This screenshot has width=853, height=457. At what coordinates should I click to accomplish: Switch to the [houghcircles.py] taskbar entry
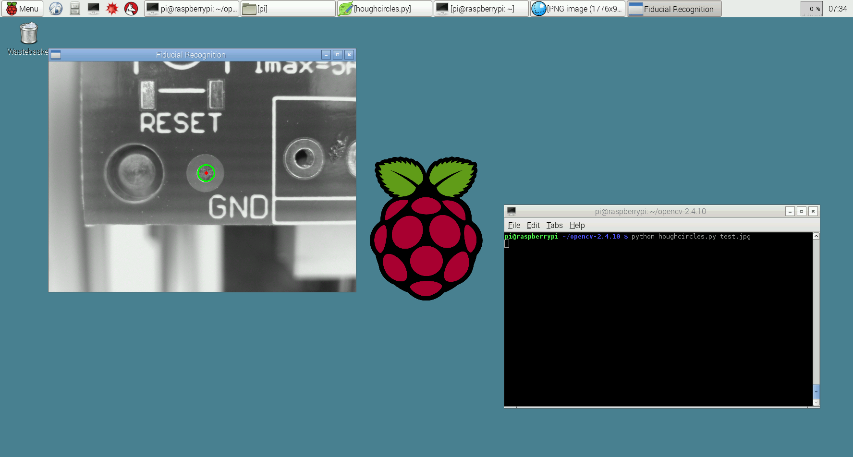tap(385, 9)
